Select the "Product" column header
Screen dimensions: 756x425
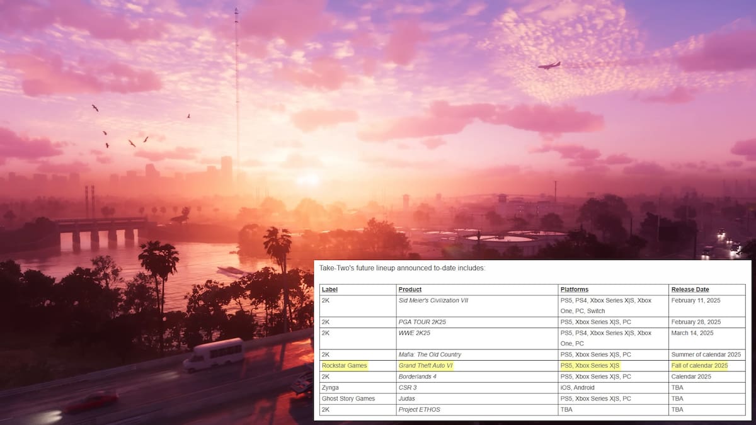[x=410, y=290]
